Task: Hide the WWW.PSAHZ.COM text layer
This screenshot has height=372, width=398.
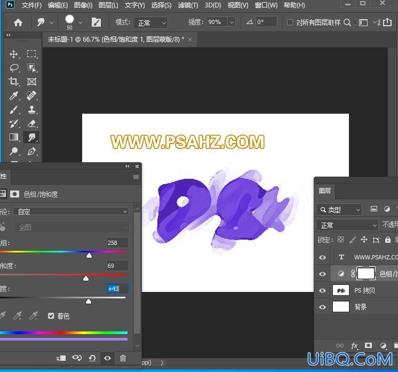Action: pos(322,257)
